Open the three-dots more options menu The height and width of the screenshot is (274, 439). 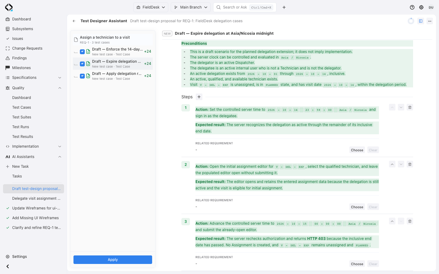click(x=430, y=21)
